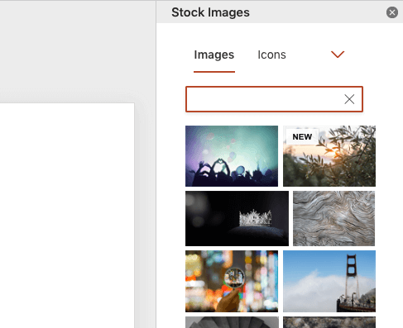Switch to the Icons tab
Image resolution: width=403 pixels, height=328 pixels.
pyautogui.click(x=271, y=55)
